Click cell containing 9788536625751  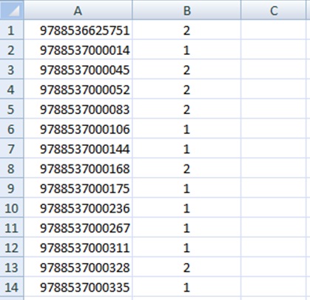[x=78, y=30]
